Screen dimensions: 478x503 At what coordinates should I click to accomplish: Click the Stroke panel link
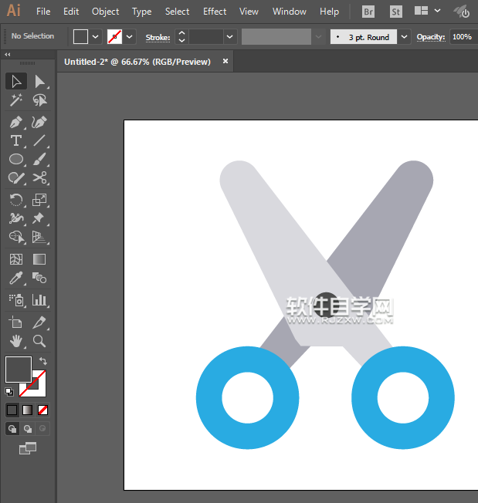(x=158, y=36)
